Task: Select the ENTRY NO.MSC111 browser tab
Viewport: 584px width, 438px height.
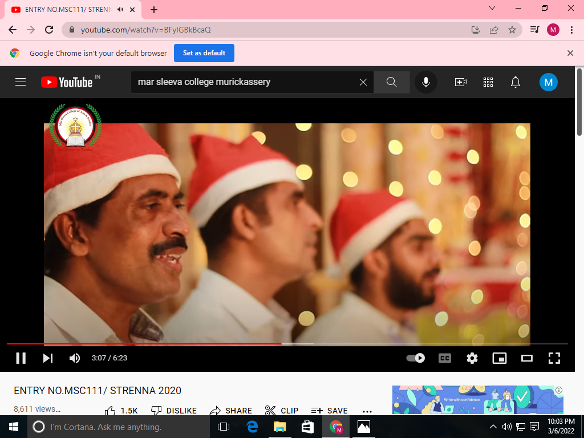Action: [63, 10]
